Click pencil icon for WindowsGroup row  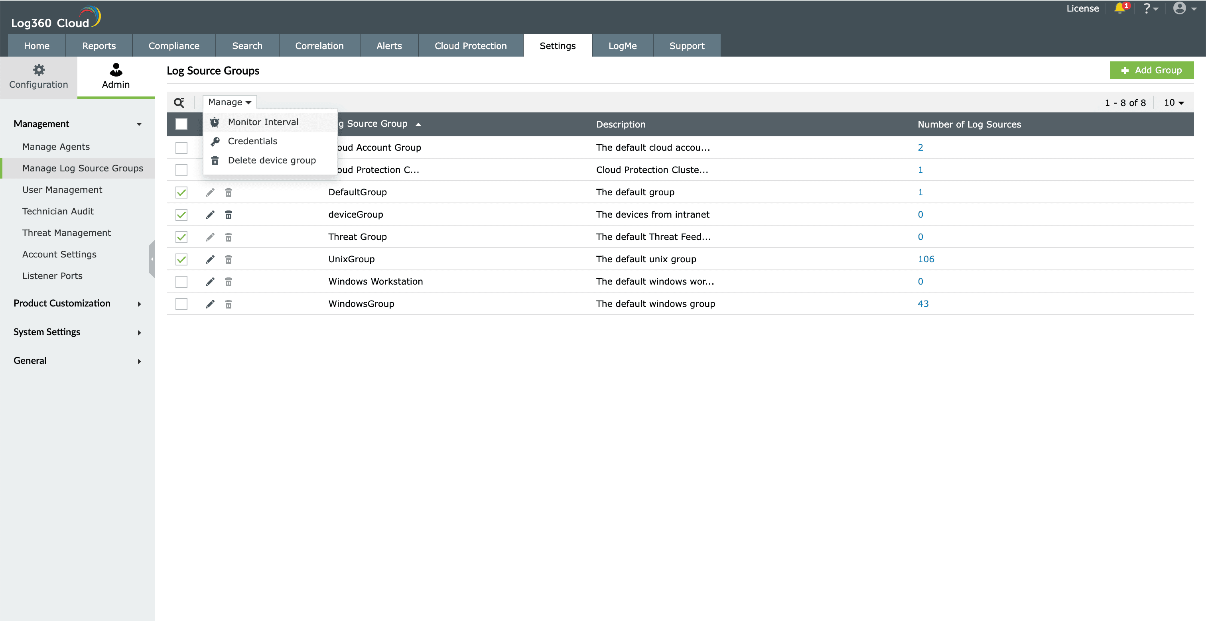[210, 304]
